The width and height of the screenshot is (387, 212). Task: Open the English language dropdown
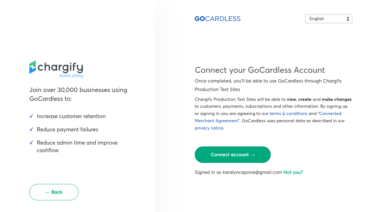(328, 19)
